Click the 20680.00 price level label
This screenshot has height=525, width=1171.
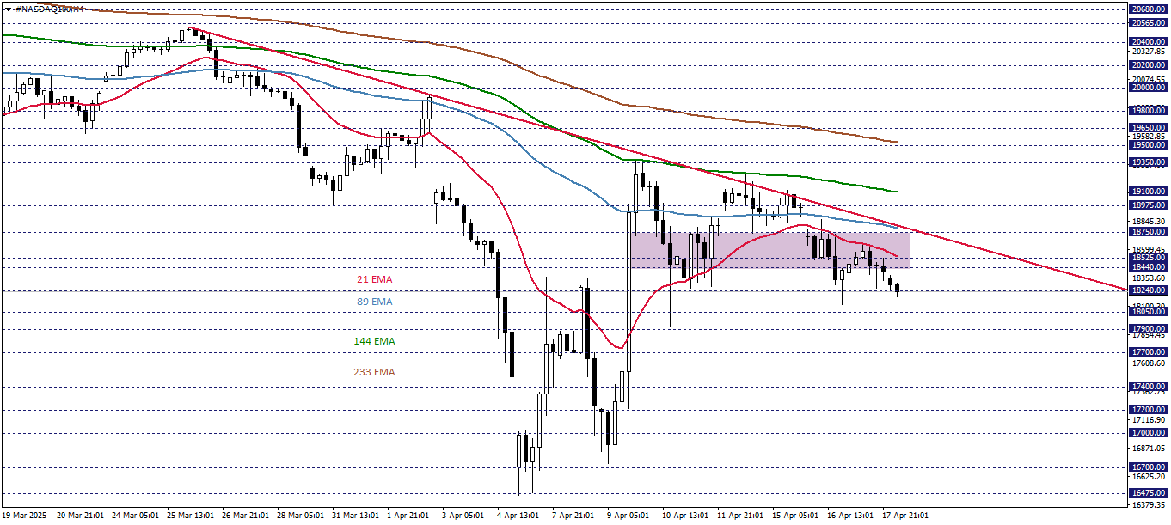tap(1149, 9)
